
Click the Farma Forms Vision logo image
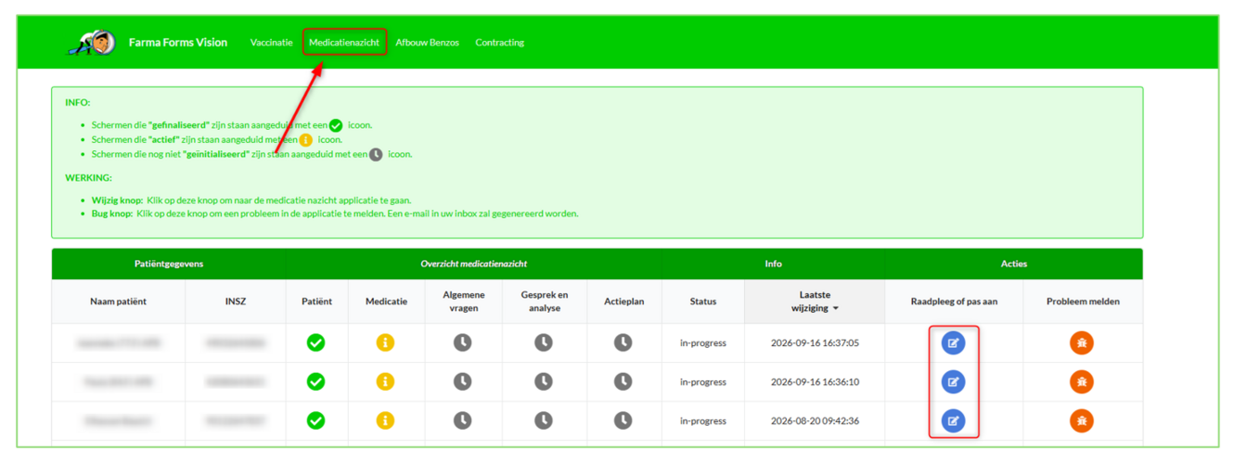coord(91,43)
